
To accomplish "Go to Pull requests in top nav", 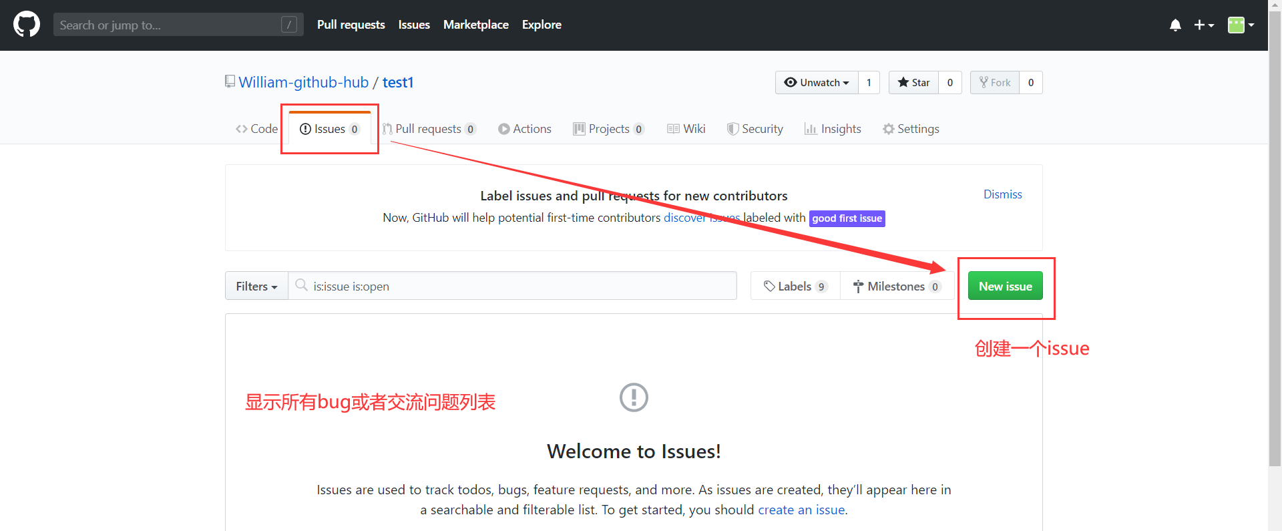I will (351, 25).
